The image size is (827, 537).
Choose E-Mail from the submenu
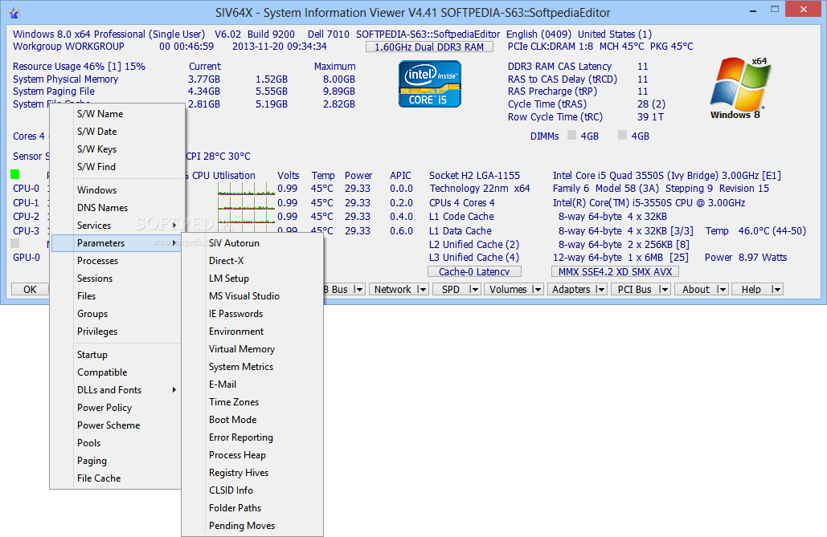coord(252,384)
